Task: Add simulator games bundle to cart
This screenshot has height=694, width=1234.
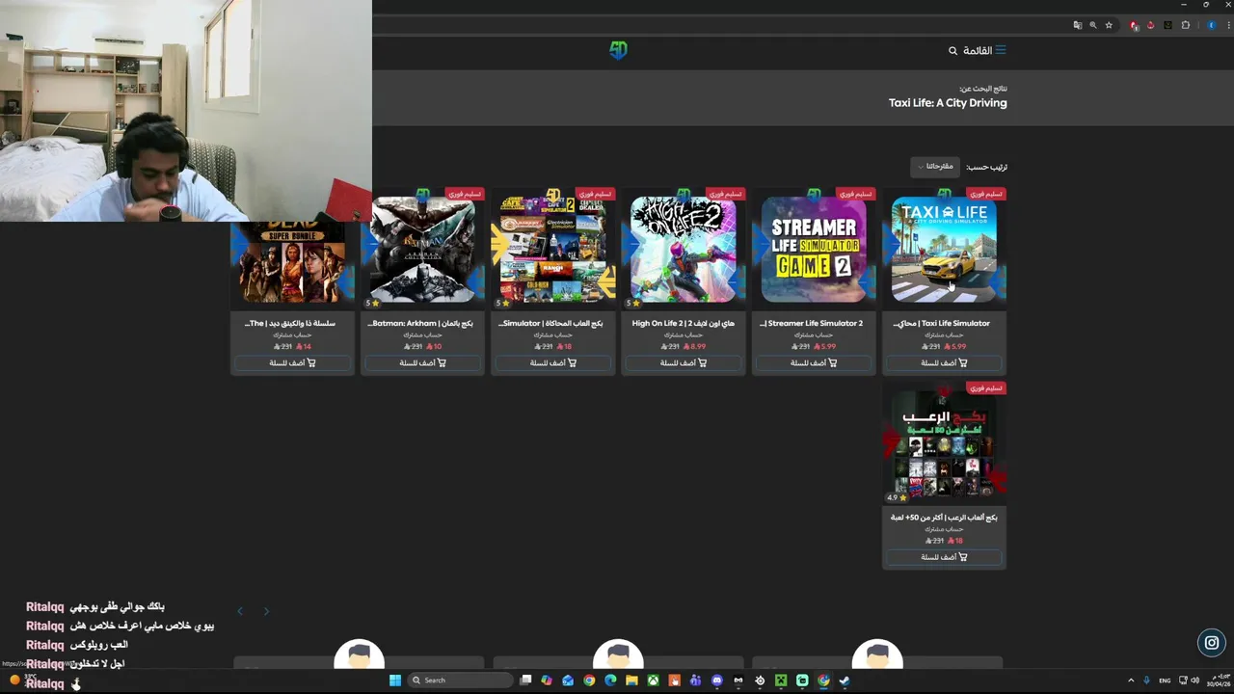Action: click(x=553, y=363)
